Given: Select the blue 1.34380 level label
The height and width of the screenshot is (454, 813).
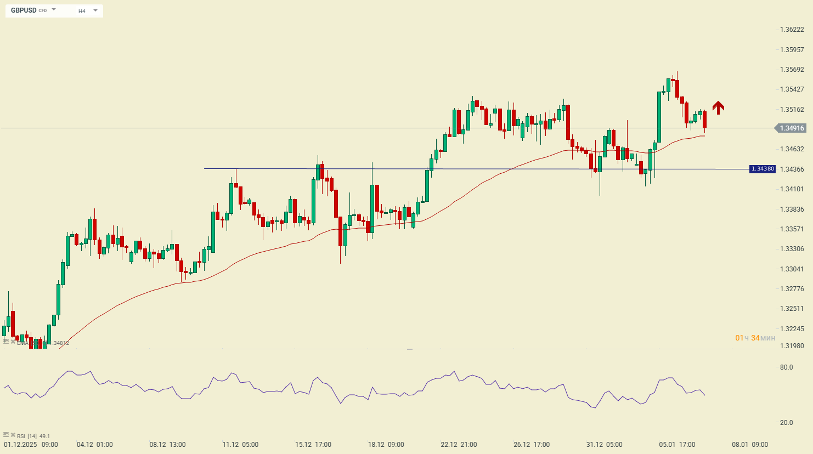Looking at the screenshot, I should point(763,169).
